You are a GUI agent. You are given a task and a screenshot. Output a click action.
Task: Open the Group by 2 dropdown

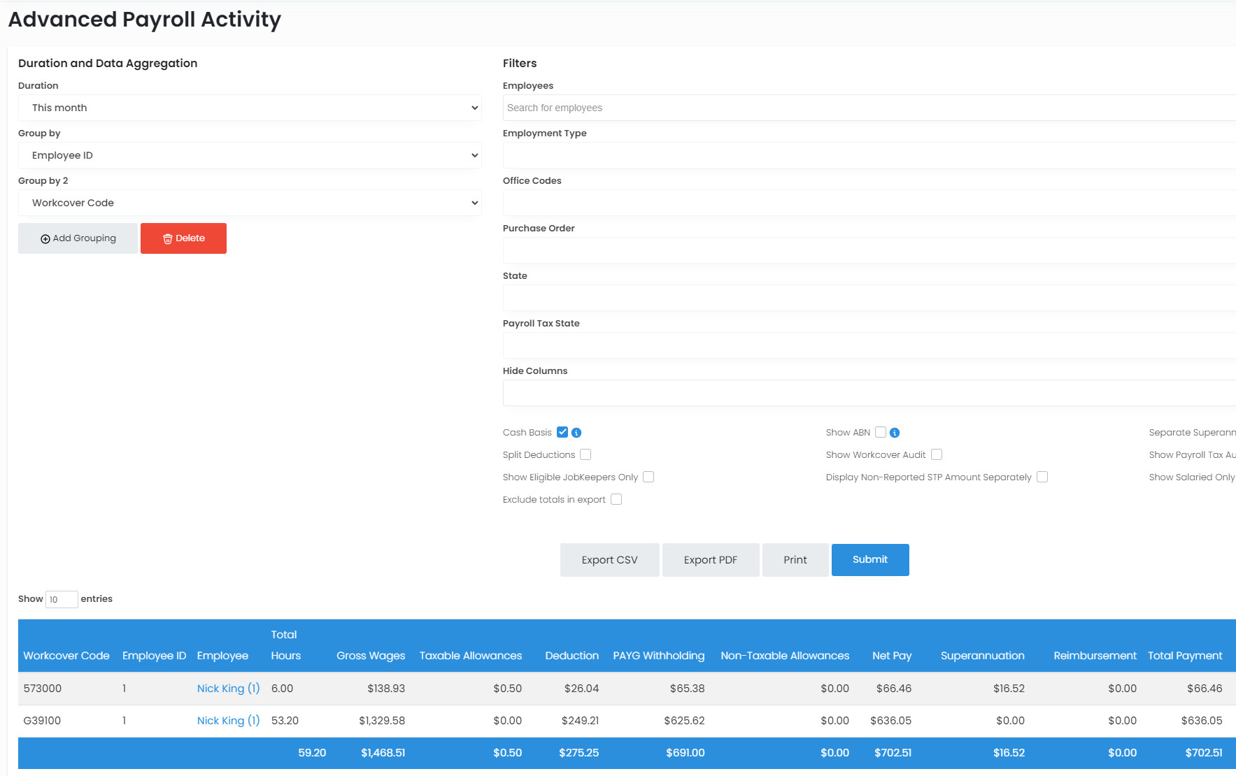pos(250,203)
